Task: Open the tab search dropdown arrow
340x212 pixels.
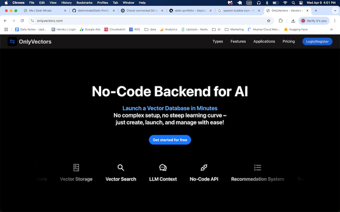Action: pyautogui.click(x=335, y=11)
